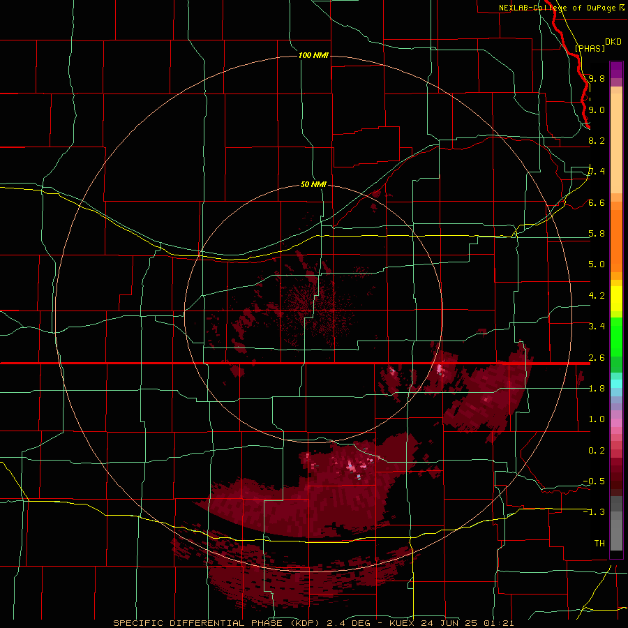
Task: Pick the cyan segment of the color bar
Action: pyautogui.click(x=616, y=384)
